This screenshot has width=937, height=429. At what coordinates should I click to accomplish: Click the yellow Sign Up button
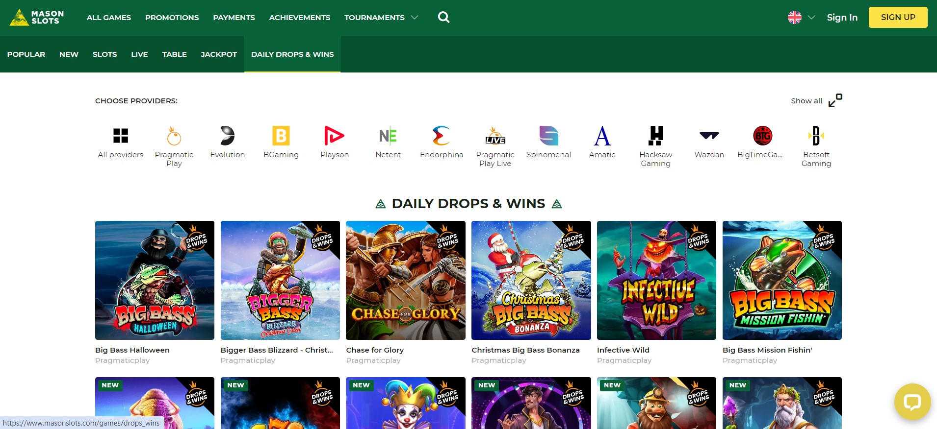(x=898, y=17)
